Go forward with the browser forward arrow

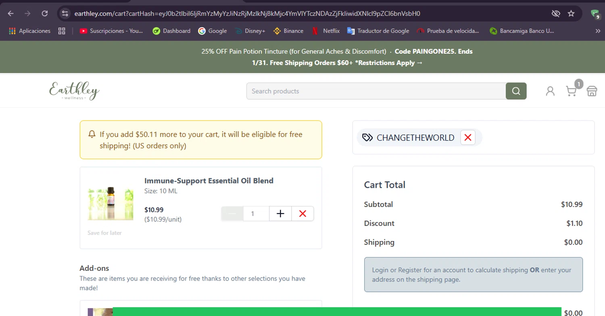coord(27,13)
